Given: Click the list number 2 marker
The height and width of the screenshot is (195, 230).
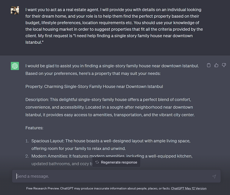Looking at the screenshot, I should [x=27, y=156].
